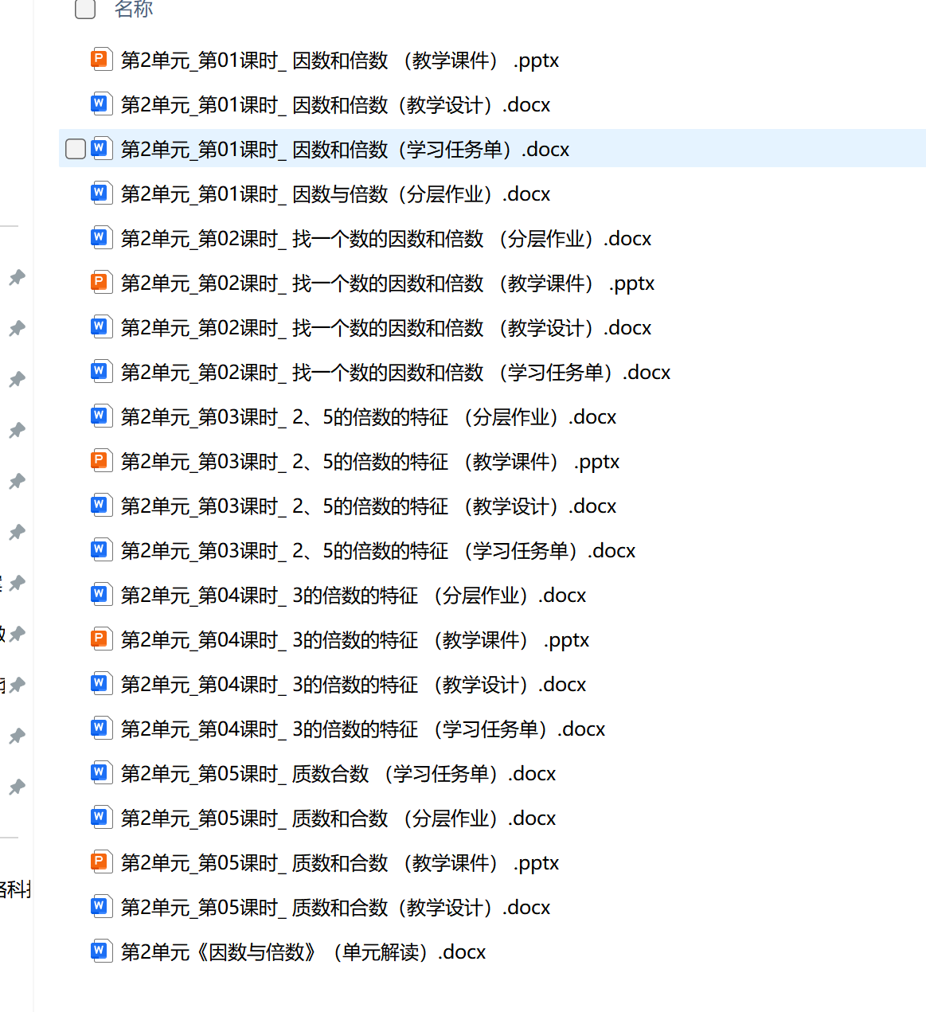
Task: Click the Word icon of 第01课时 因数和倍数 教学设计
Action: tap(100, 104)
